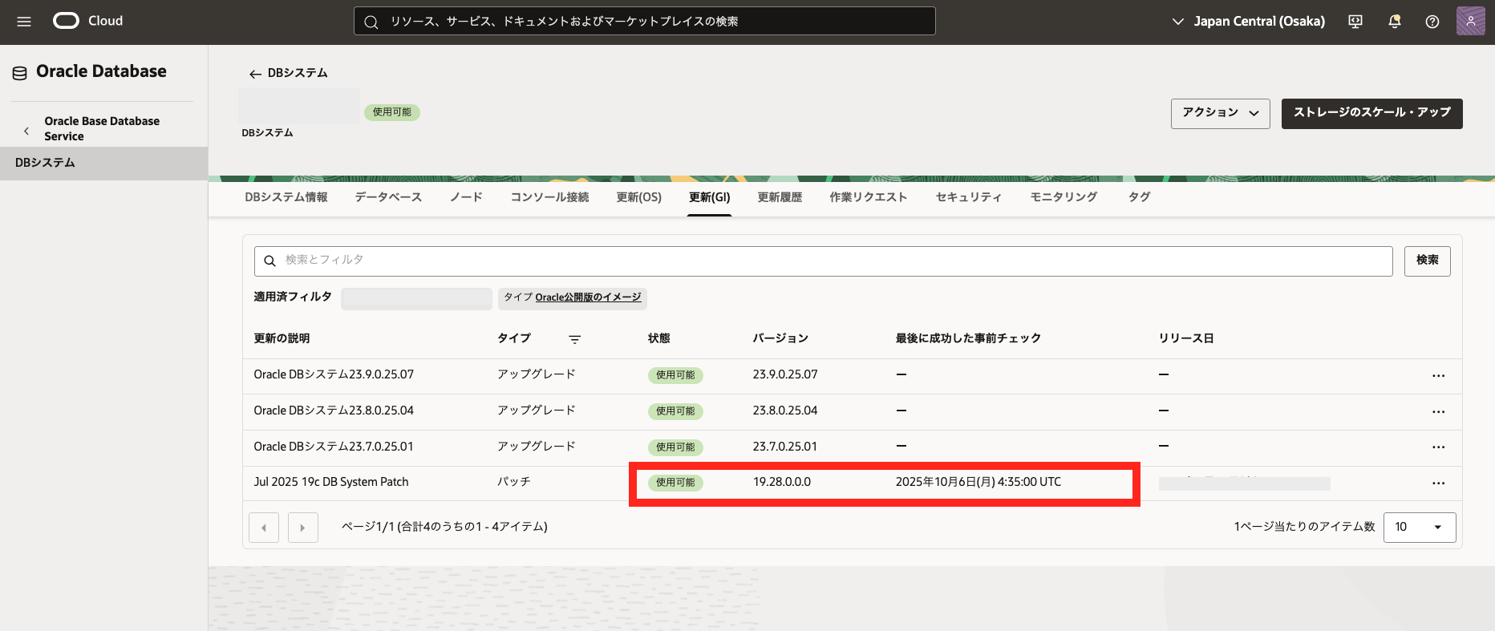
Task: Open the hamburger navigation menu
Action: tap(24, 22)
